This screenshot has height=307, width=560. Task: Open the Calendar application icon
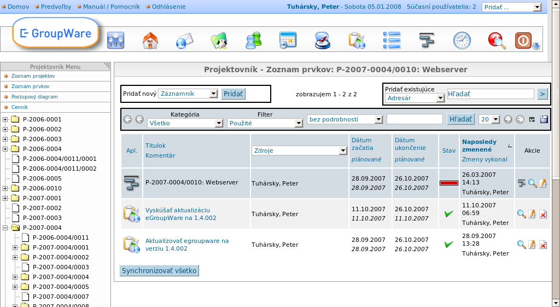point(288,40)
